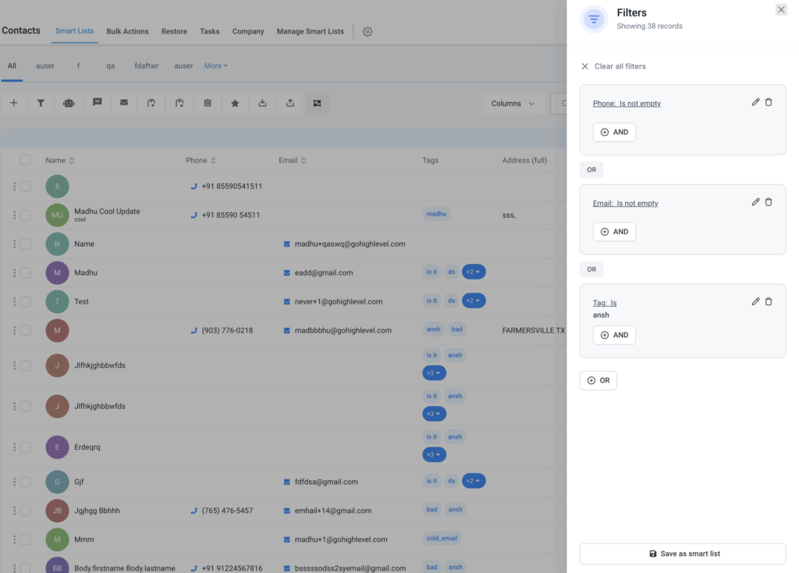Click the pencil icon on Tag filter
This screenshot has width=799, height=573.
[755, 301]
